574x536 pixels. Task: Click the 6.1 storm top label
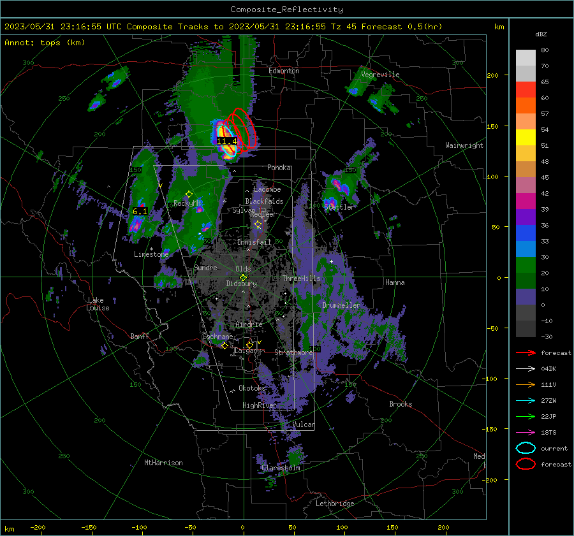[140, 212]
